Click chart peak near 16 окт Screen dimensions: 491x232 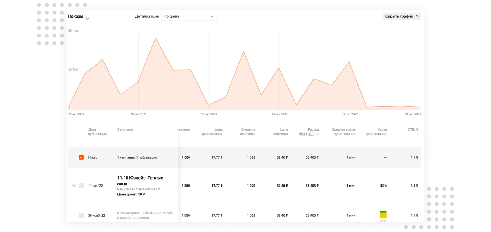pyautogui.click(x=155, y=38)
